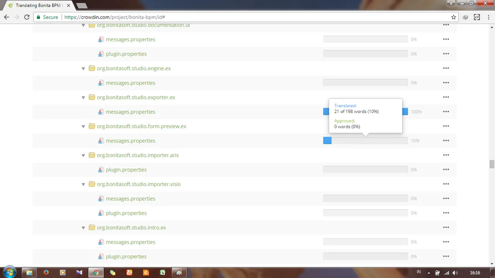The width and height of the screenshot is (495, 278).
Task: Click the "21 of 198 words (10%)" tooltip text
Action: click(x=357, y=112)
